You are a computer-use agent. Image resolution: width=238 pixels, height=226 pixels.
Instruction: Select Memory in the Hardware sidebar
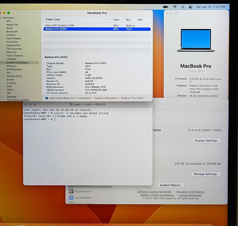point(11,66)
